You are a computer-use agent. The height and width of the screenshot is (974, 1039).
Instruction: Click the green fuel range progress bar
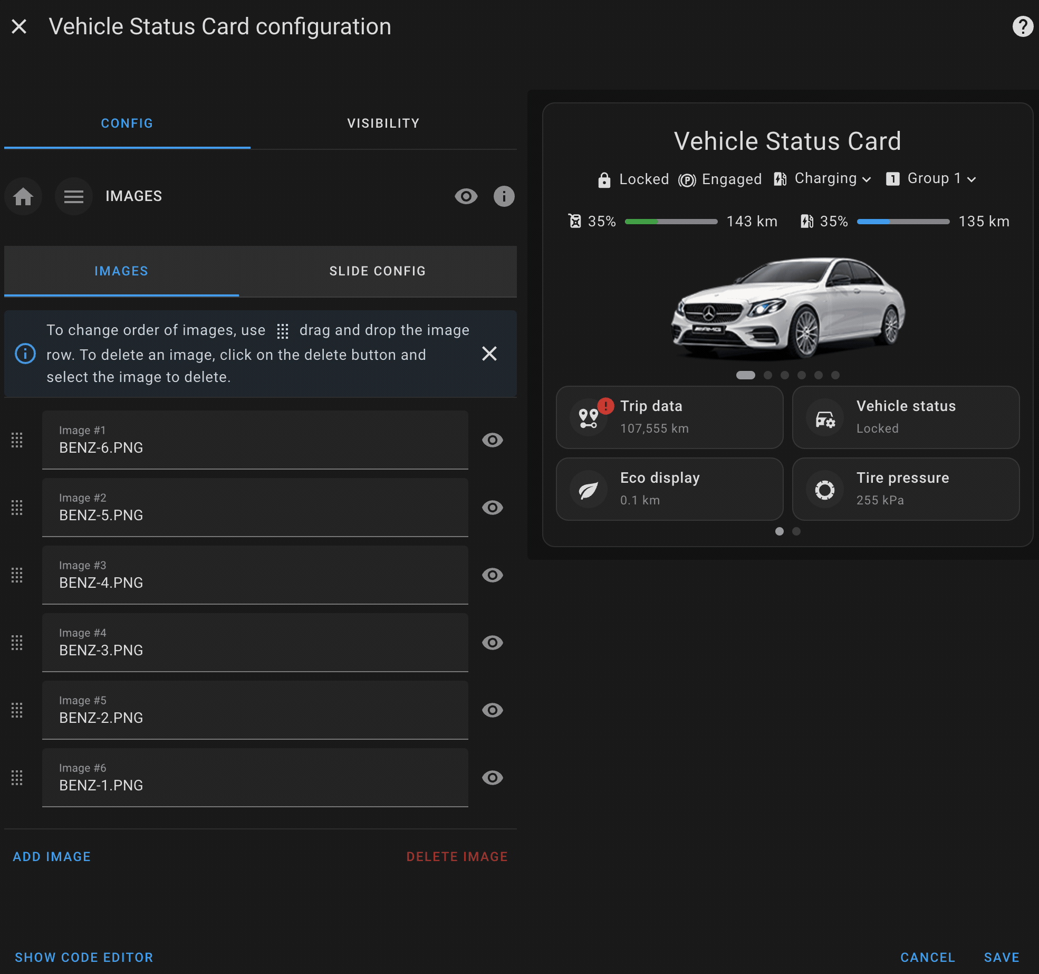[671, 222]
